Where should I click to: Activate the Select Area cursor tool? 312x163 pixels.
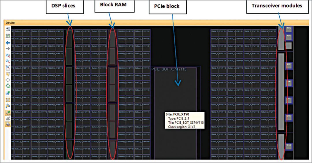point(8,74)
